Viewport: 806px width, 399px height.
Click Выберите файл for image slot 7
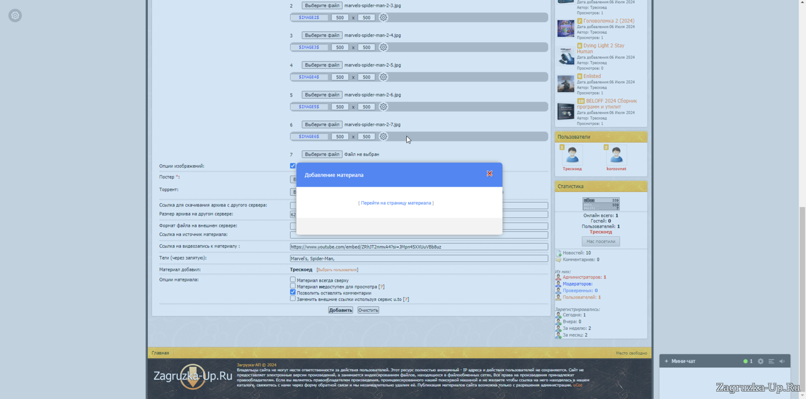(x=322, y=154)
